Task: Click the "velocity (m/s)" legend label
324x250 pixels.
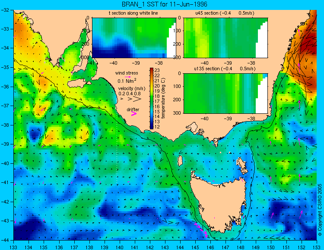Action: (x=132, y=89)
